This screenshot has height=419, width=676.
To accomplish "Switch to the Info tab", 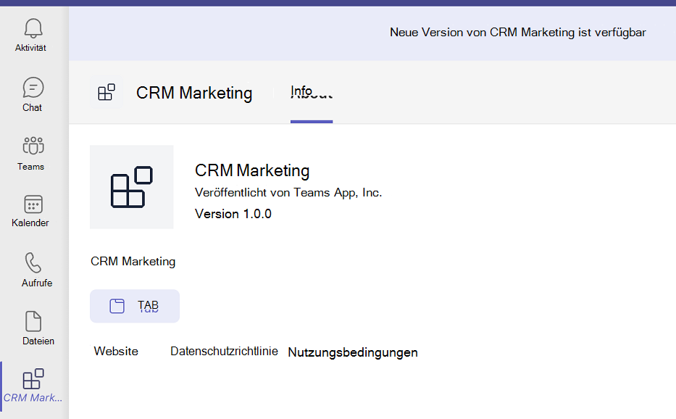I will click(x=312, y=92).
